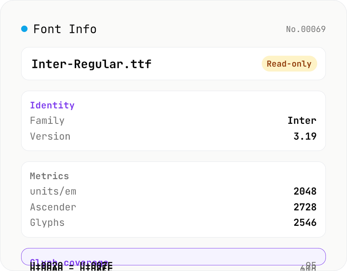This screenshot has width=347, height=271.
Task: Select the Family value Inter
Action: coord(302,120)
